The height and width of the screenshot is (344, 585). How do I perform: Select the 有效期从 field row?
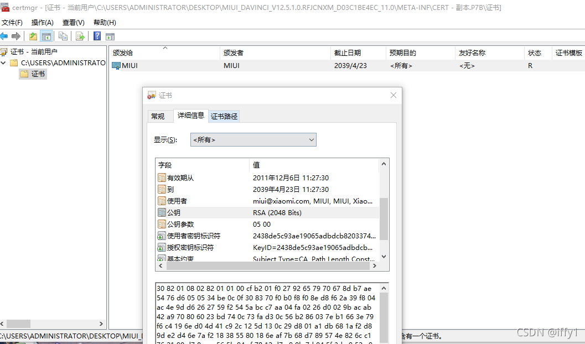[267, 178]
